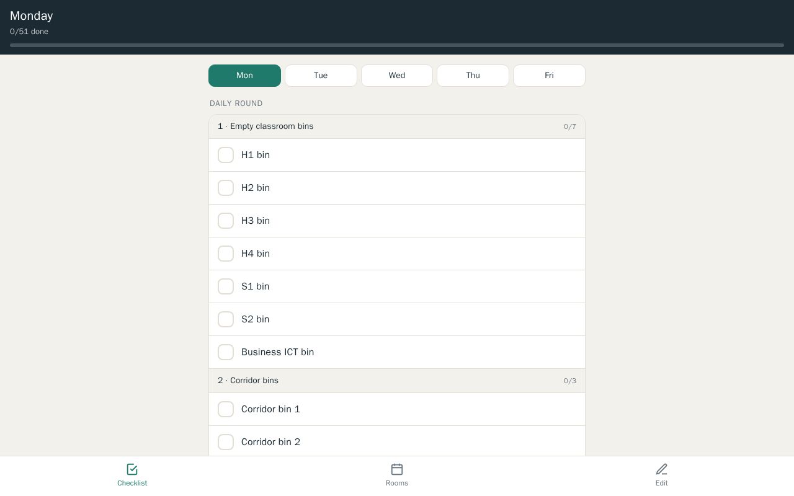Open the Rooms calendar icon

click(397, 469)
